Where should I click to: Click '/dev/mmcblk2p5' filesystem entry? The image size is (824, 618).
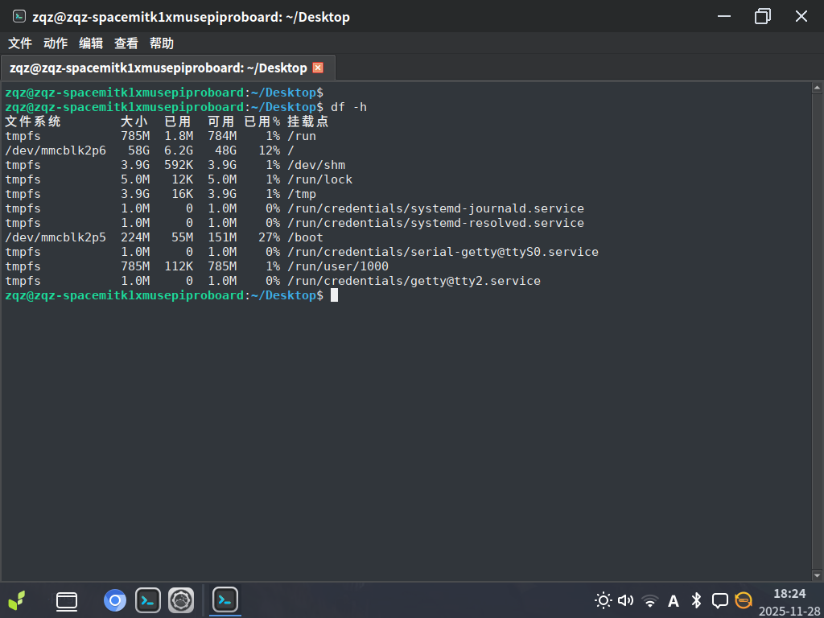56,237
